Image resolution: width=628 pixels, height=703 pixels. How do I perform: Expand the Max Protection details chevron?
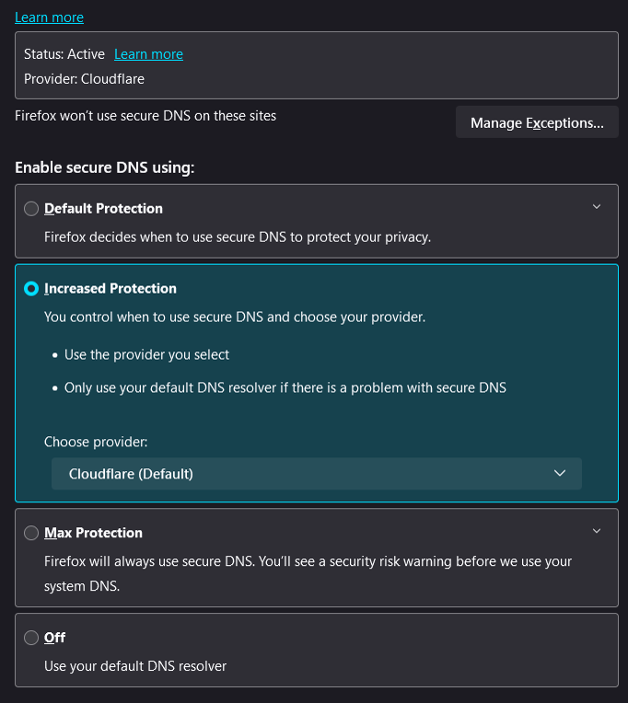[x=597, y=531]
